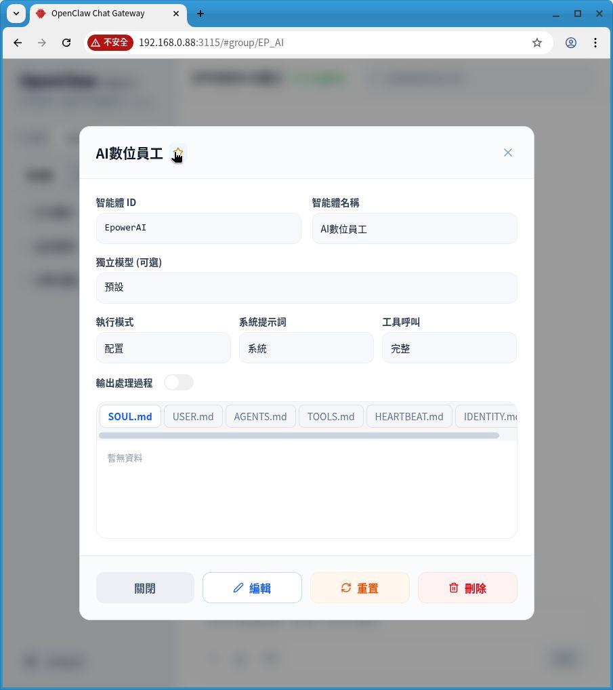Click the horizontal scrollbar under file tabs
The width and height of the screenshot is (613, 690).
(299, 436)
